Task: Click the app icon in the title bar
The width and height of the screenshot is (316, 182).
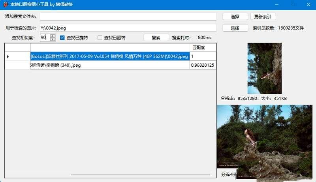Action: [5, 5]
